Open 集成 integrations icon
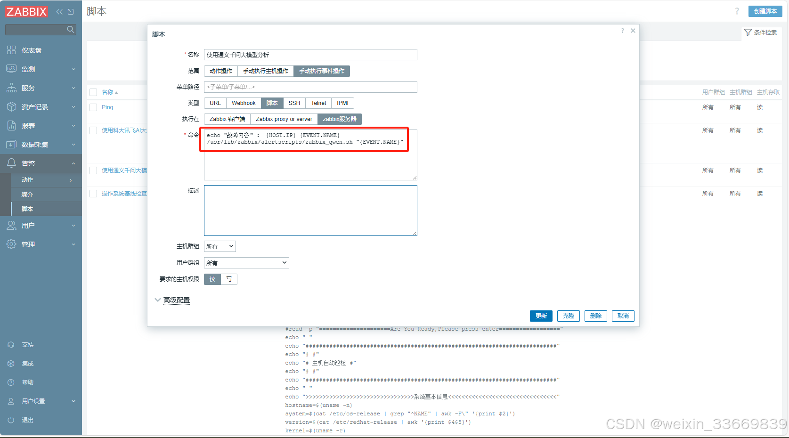The width and height of the screenshot is (789, 438). pyautogui.click(x=11, y=364)
